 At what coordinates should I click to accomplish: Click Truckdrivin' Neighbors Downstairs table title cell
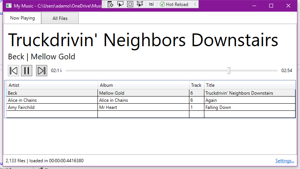point(250,93)
